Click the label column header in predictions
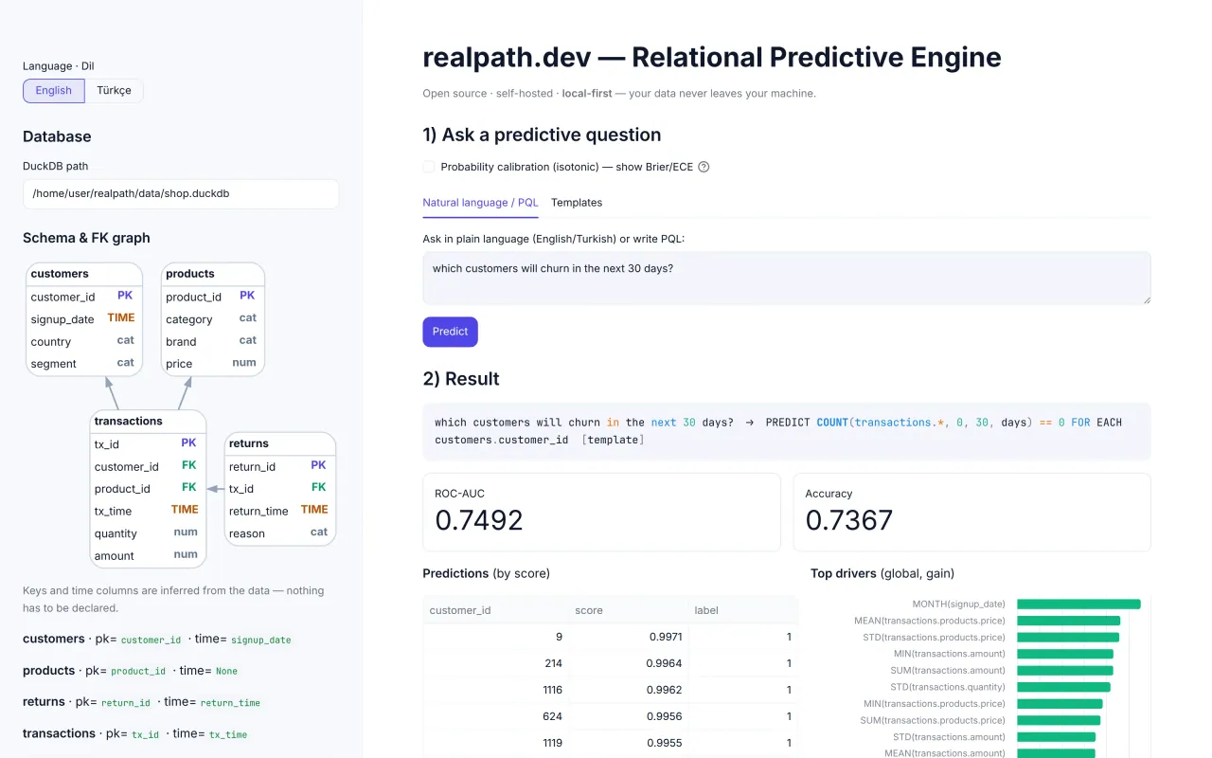Viewport: 1212px width, 758px height. point(743,610)
